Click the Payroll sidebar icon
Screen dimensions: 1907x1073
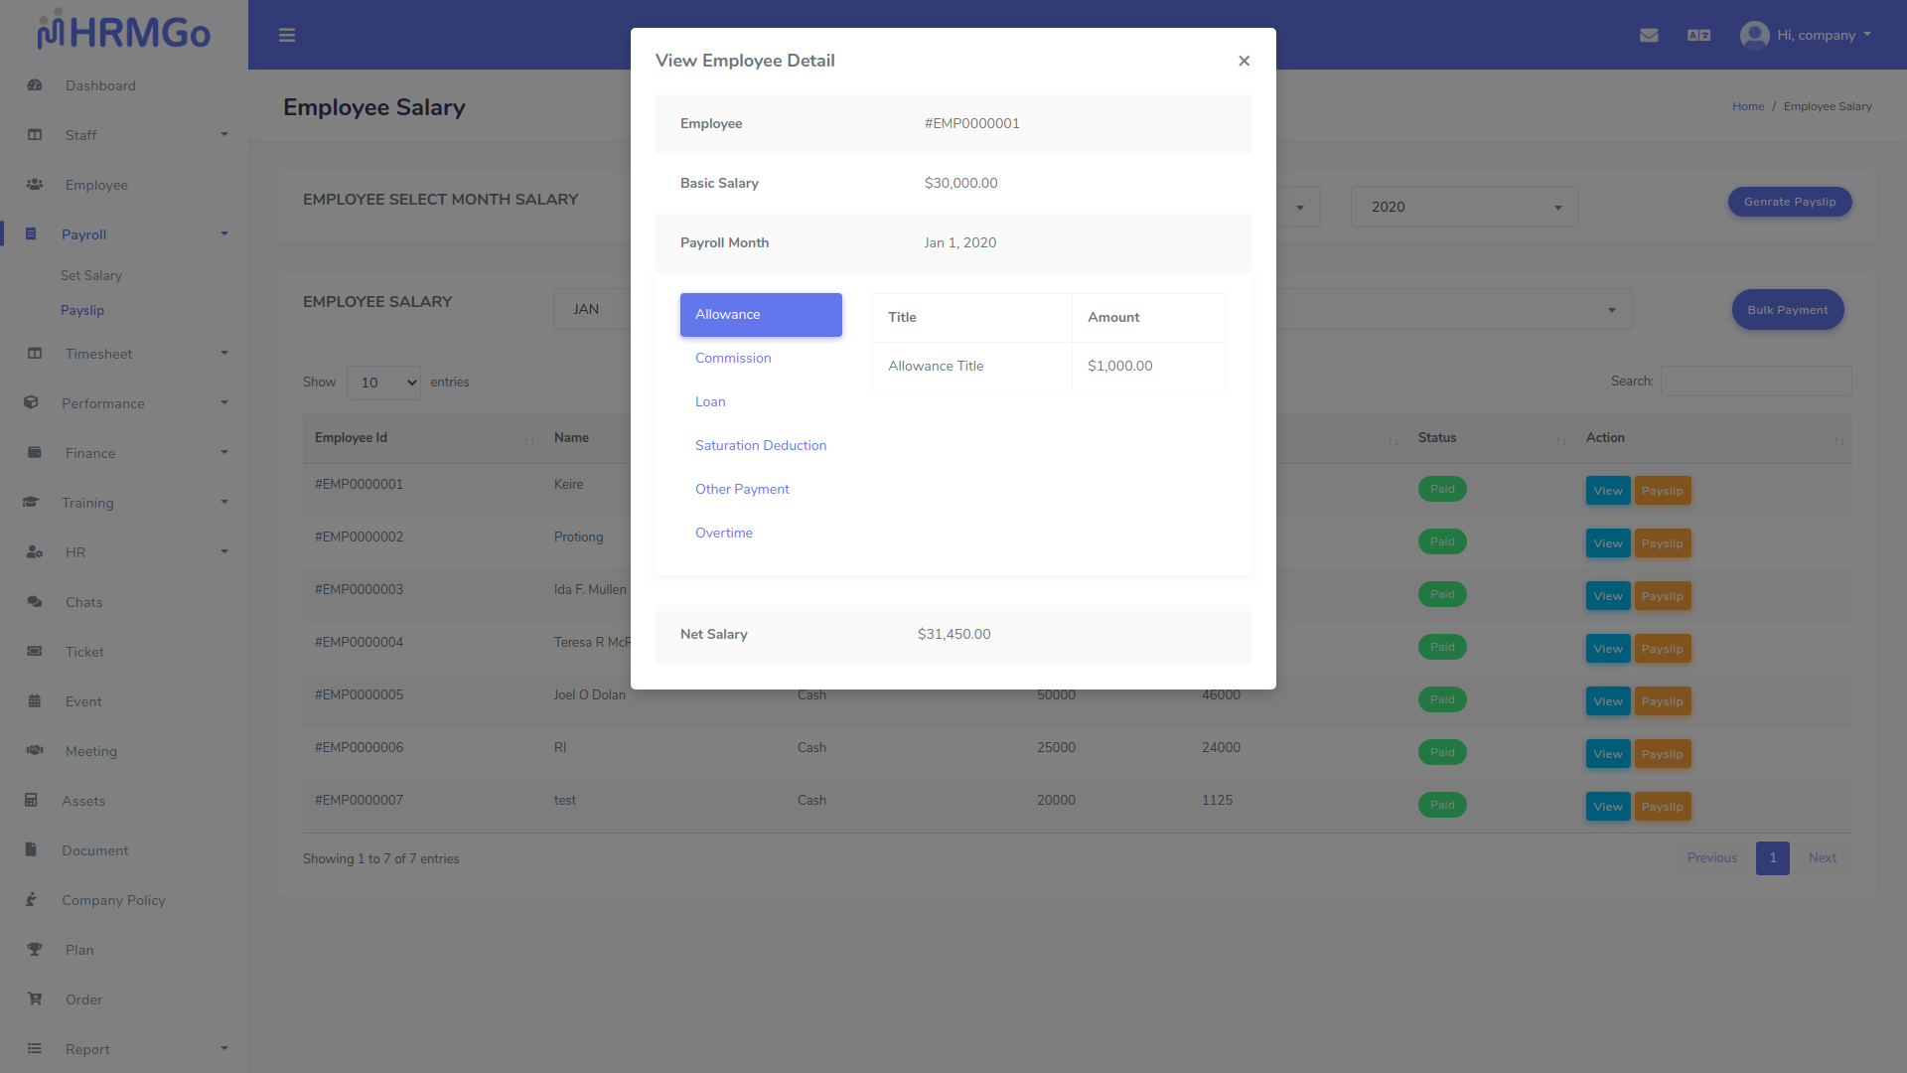31,234
